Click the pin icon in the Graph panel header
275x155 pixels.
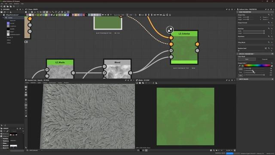[226, 9]
